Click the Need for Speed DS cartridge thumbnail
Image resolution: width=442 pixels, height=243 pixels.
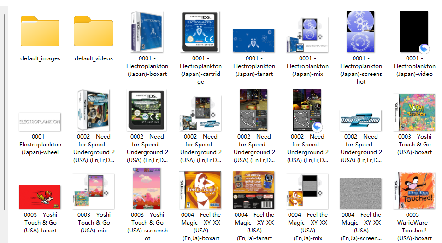click(147, 110)
